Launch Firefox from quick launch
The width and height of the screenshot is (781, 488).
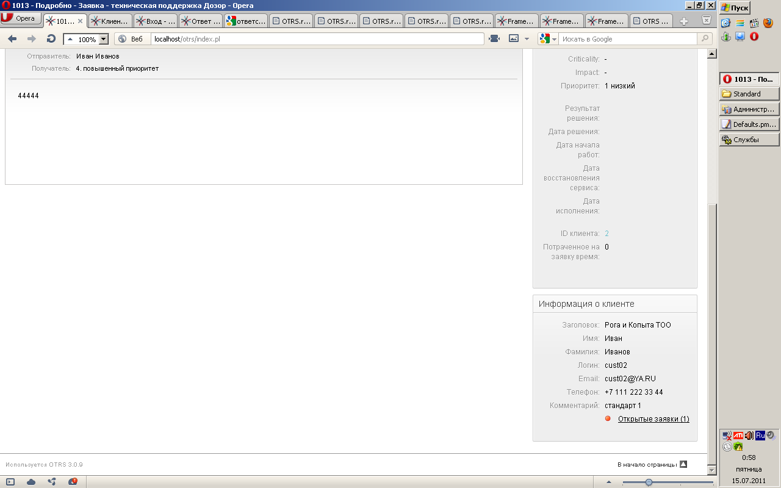tap(768, 23)
